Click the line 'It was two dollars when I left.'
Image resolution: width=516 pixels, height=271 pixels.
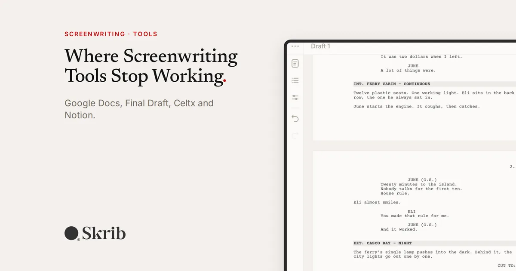point(421,57)
